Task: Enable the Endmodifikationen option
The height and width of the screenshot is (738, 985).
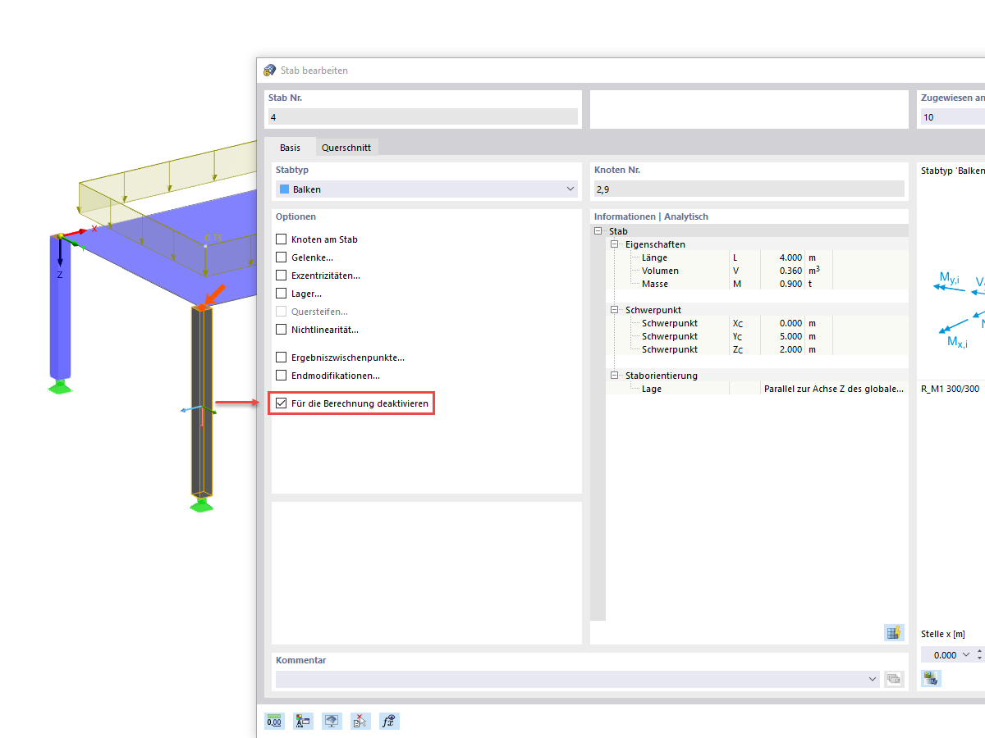Action: tap(281, 375)
